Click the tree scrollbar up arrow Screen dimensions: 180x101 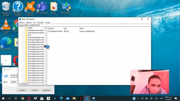45,28
